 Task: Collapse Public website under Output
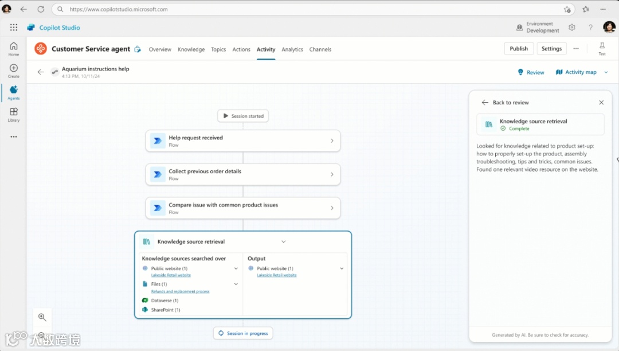pyautogui.click(x=342, y=268)
